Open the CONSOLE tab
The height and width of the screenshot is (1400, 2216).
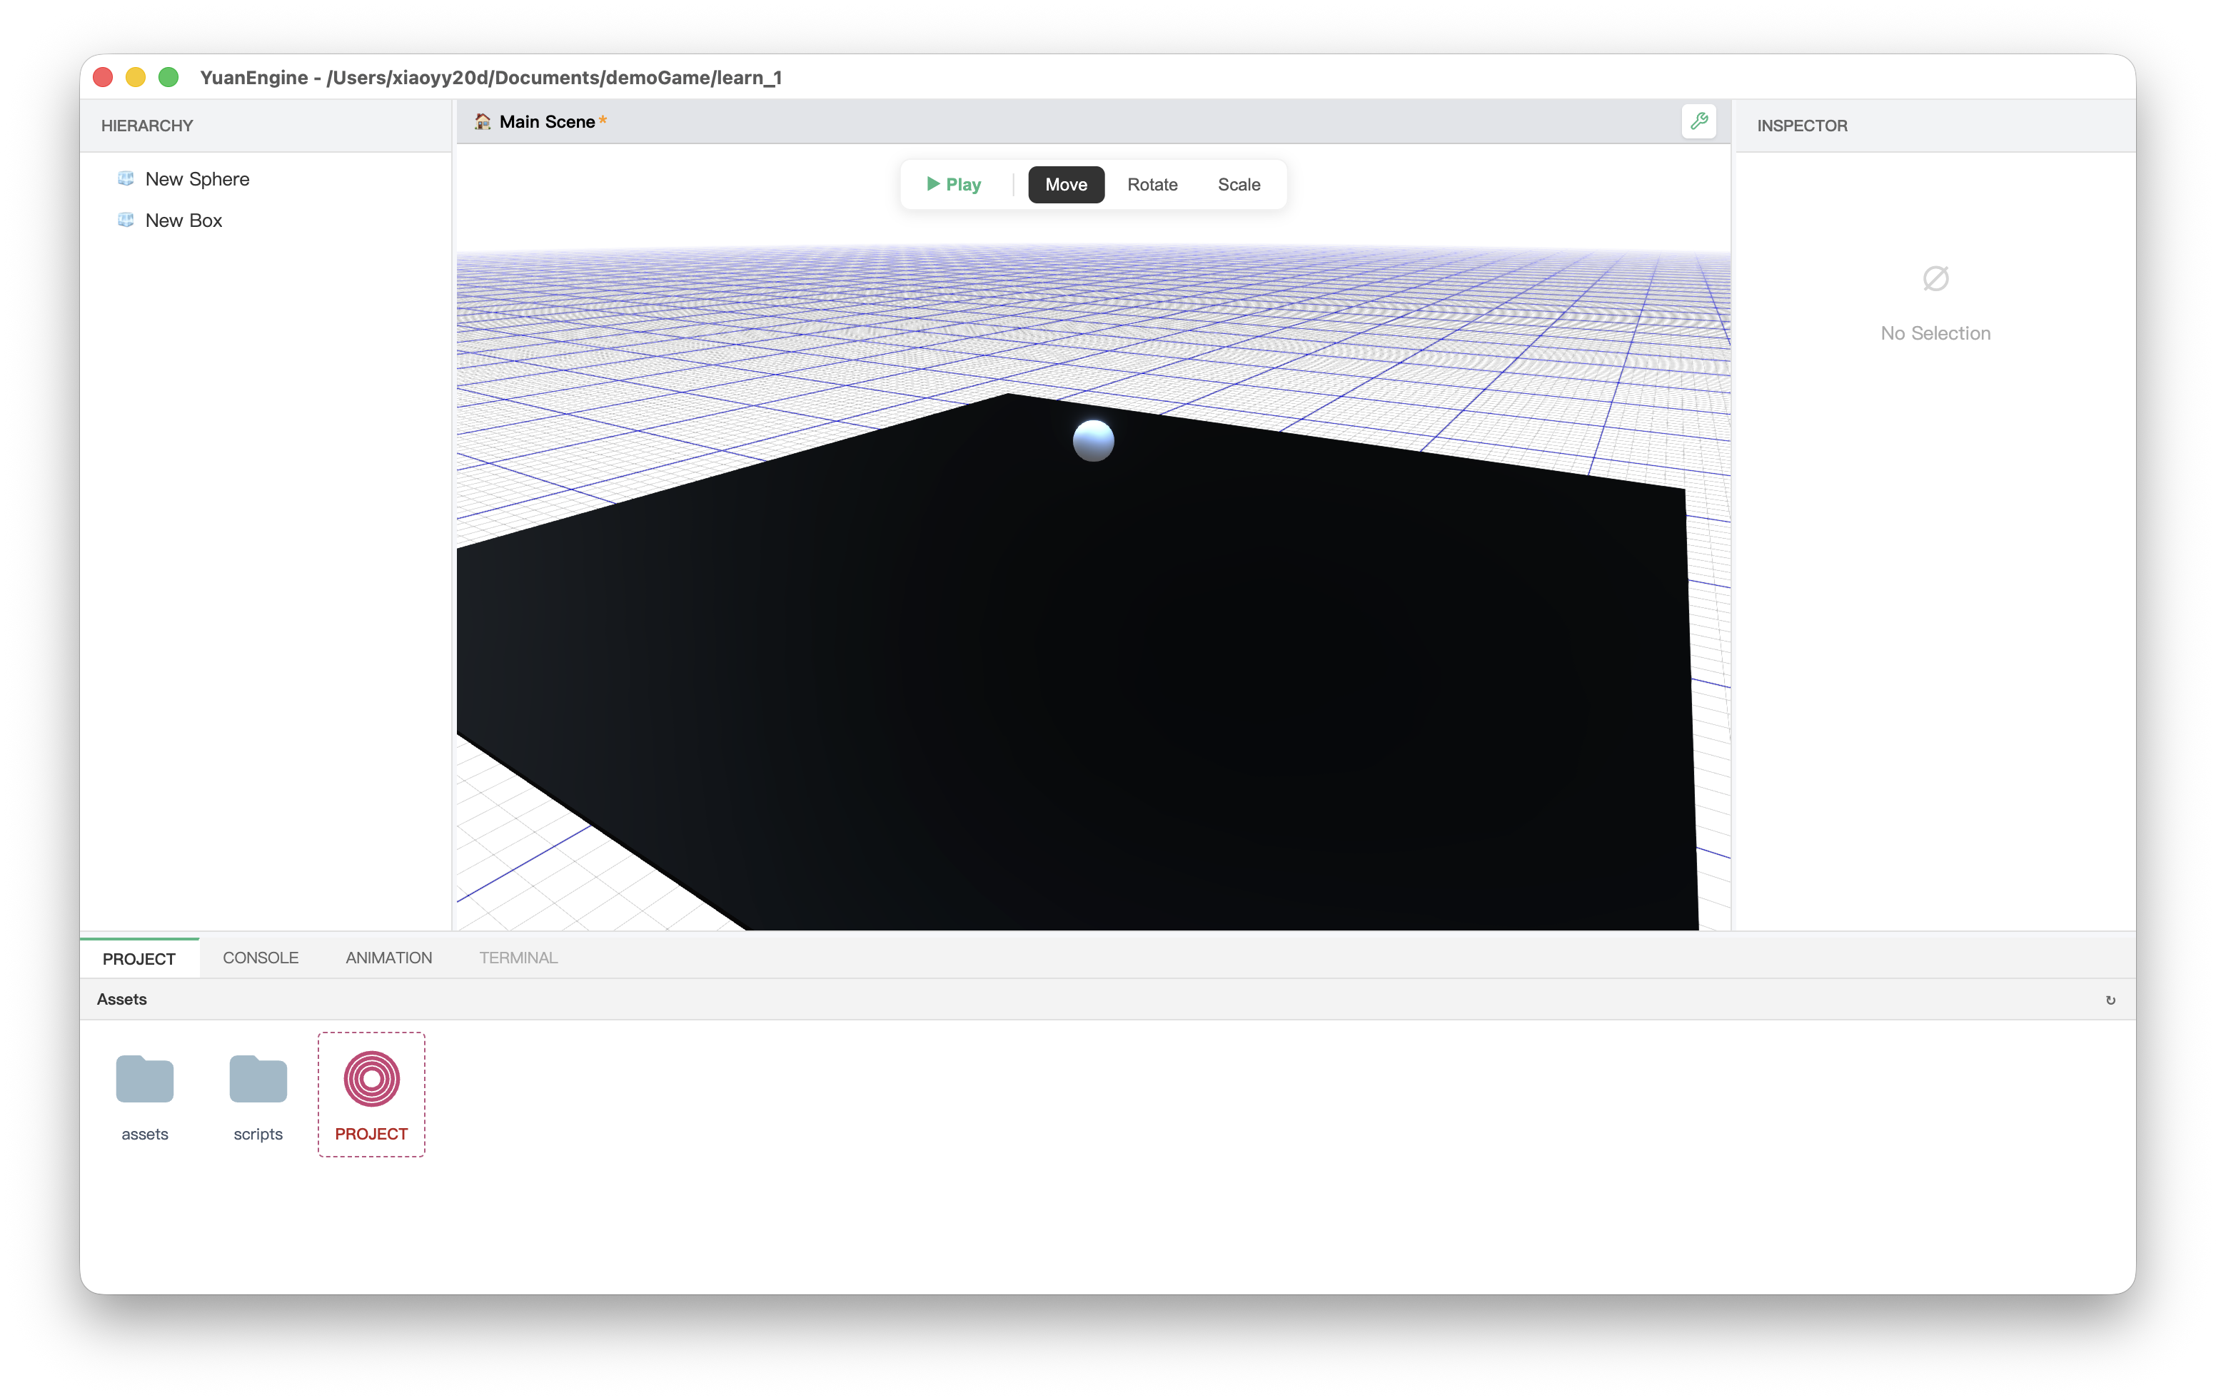point(261,958)
